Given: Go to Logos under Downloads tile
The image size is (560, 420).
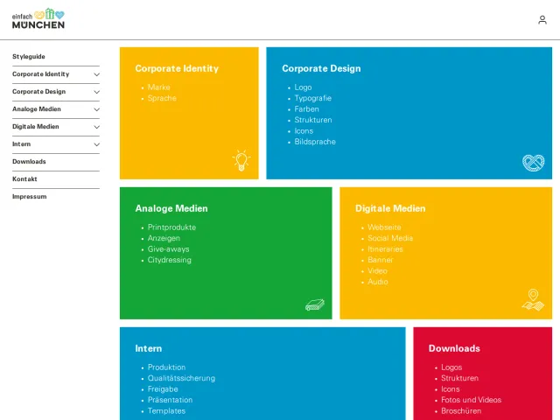Looking at the screenshot, I should point(451,367).
